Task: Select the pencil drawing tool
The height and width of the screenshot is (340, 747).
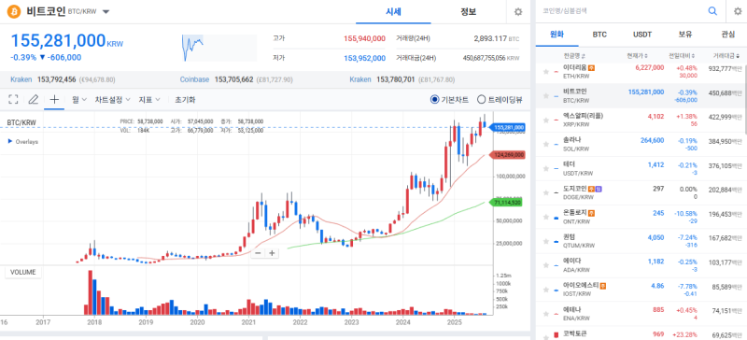Action: pyautogui.click(x=33, y=100)
